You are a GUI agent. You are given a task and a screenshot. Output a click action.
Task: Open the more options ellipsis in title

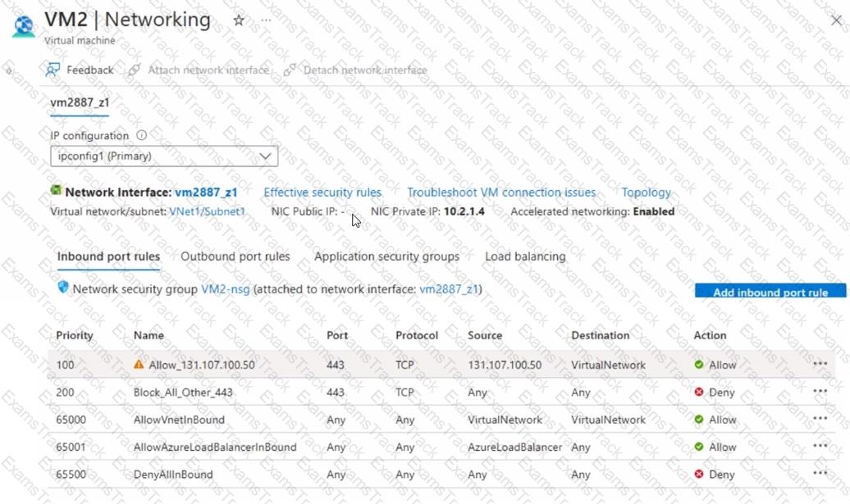(x=266, y=20)
